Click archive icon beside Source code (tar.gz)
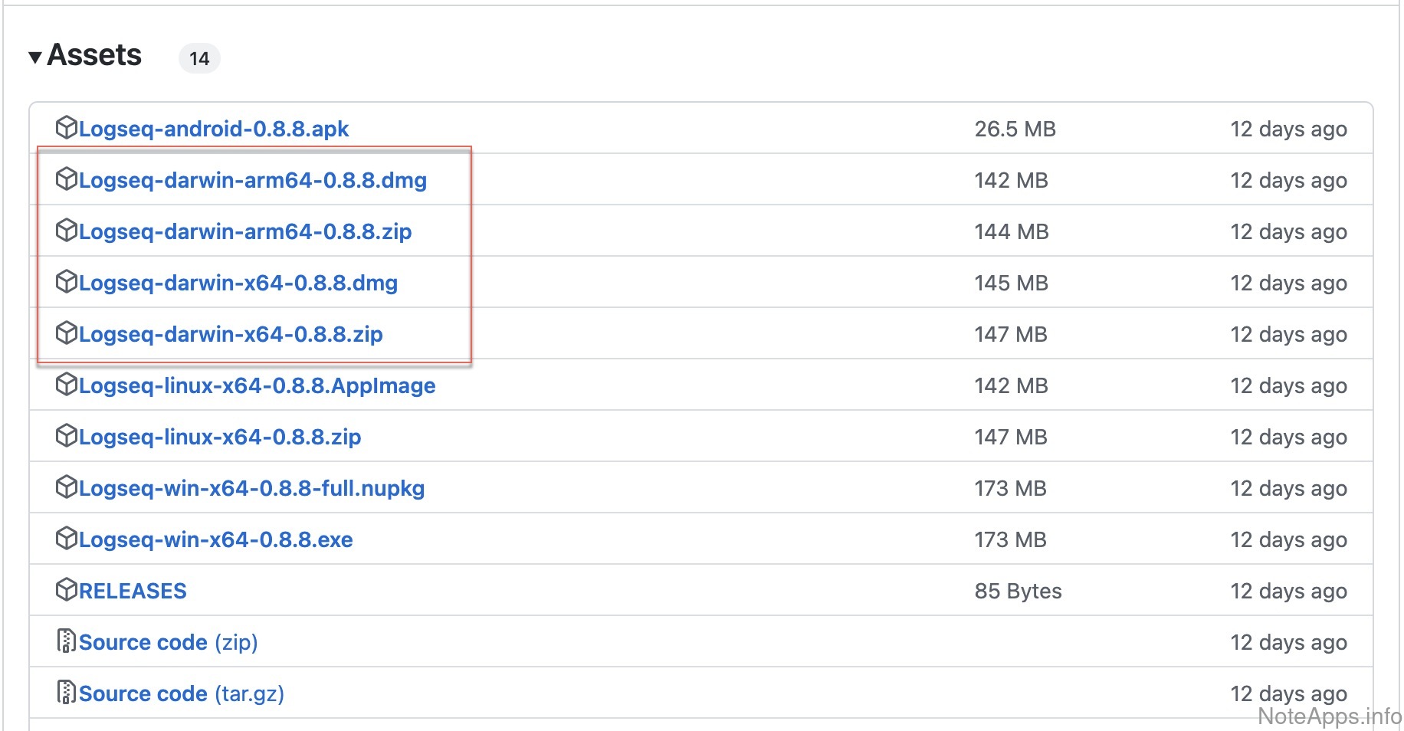The image size is (1404, 731). pos(67,692)
